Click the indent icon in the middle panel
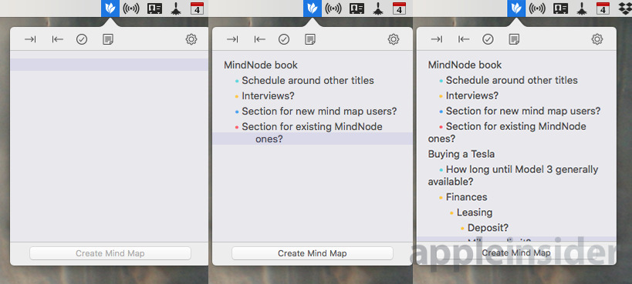 click(232, 39)
